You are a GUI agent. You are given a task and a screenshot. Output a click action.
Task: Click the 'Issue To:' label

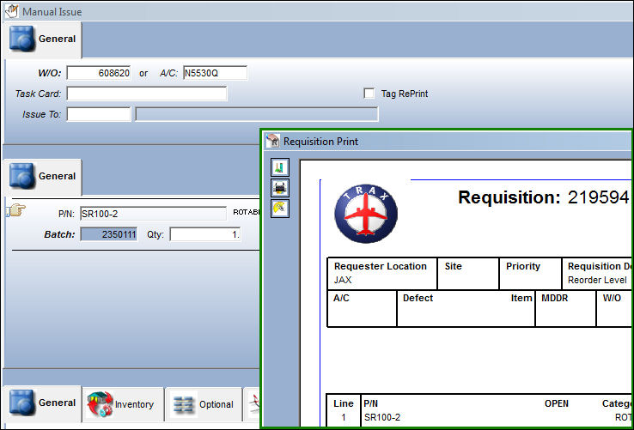[41, 114]
